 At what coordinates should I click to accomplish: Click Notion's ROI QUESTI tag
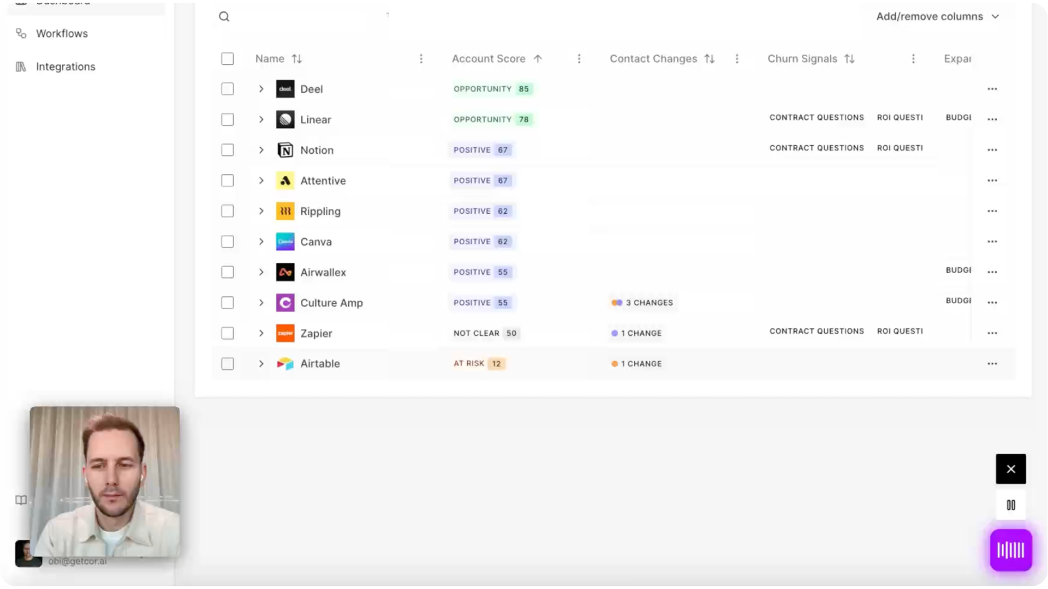pyautogui.click(x=900, y=148)
